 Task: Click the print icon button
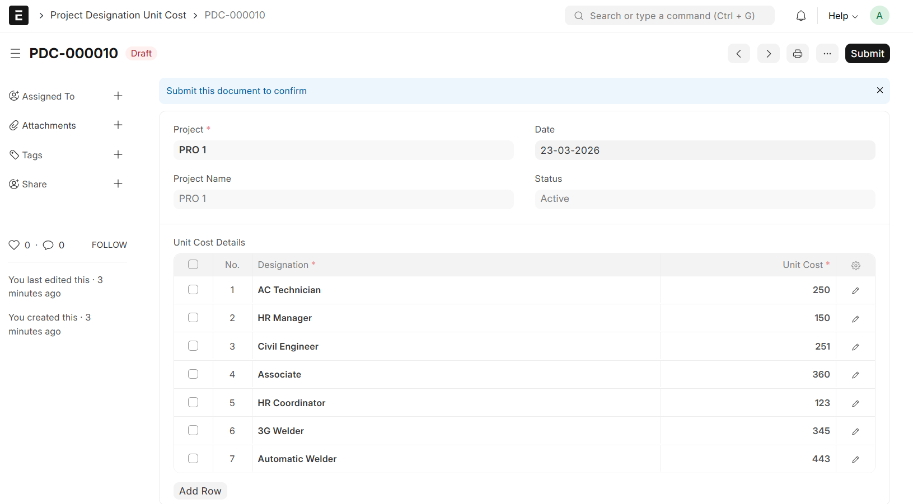[x=797, y=54]
